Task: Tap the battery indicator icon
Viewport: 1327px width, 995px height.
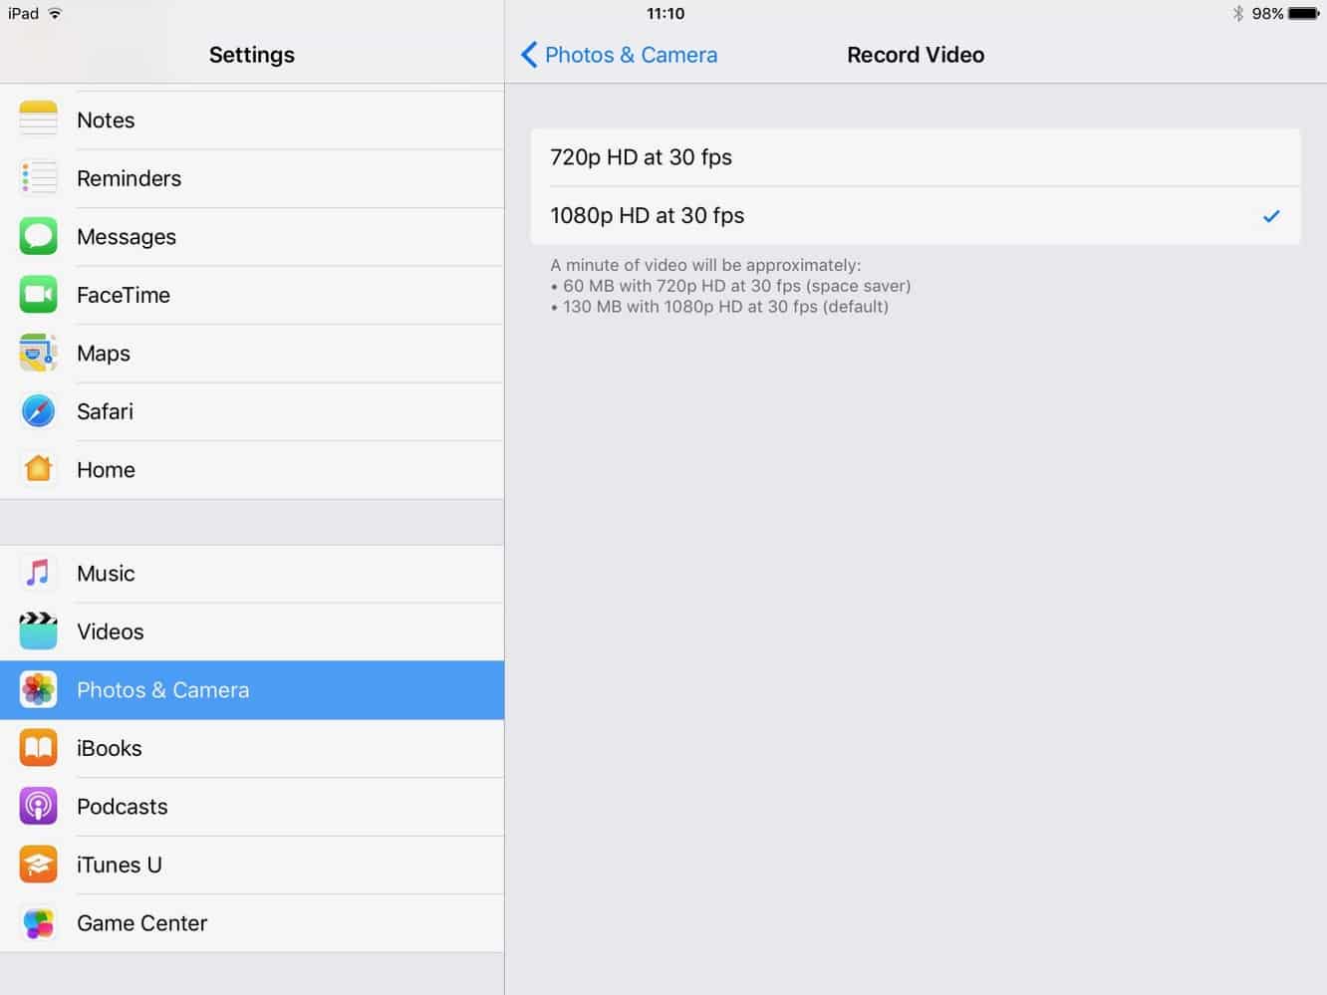Action: (1304, 13)
